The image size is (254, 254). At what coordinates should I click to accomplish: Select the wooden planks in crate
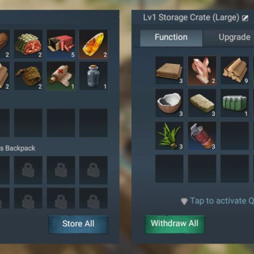tap(169, 70)
